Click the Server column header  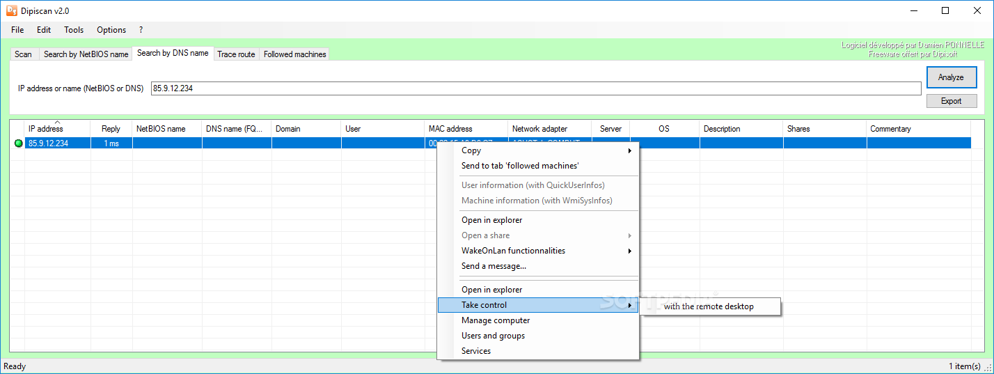coord(610,129)
